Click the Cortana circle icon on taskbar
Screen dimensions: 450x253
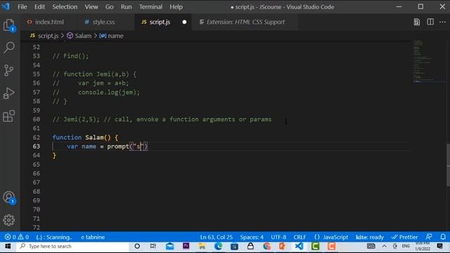137,246
